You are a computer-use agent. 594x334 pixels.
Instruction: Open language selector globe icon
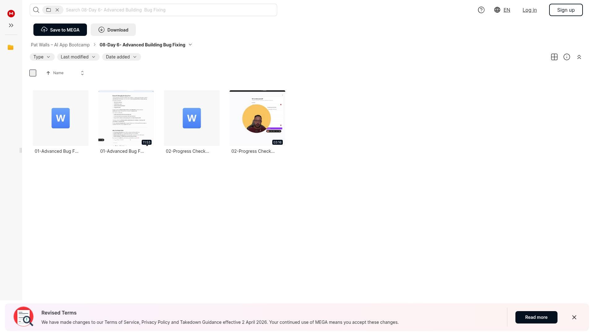(x=497, y=10)
